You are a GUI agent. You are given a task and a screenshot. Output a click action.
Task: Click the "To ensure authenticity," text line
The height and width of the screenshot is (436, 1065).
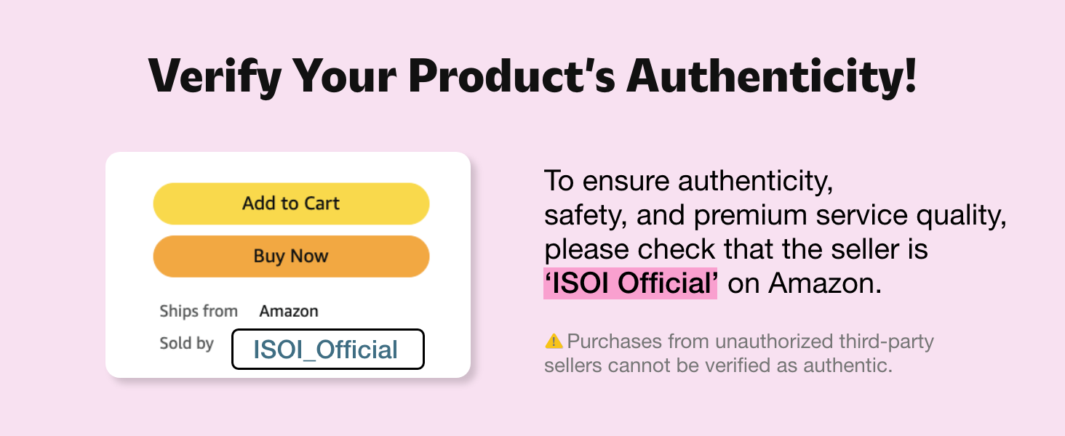[688, 181]
